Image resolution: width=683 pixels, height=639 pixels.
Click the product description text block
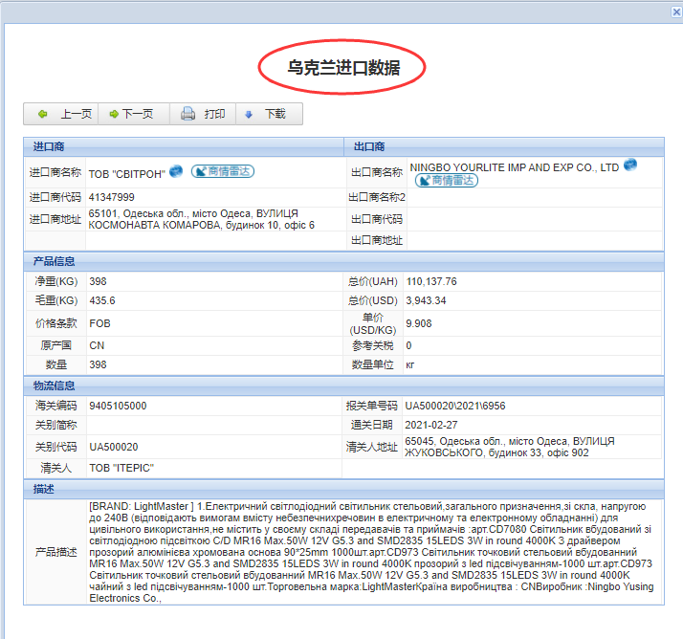373,551
